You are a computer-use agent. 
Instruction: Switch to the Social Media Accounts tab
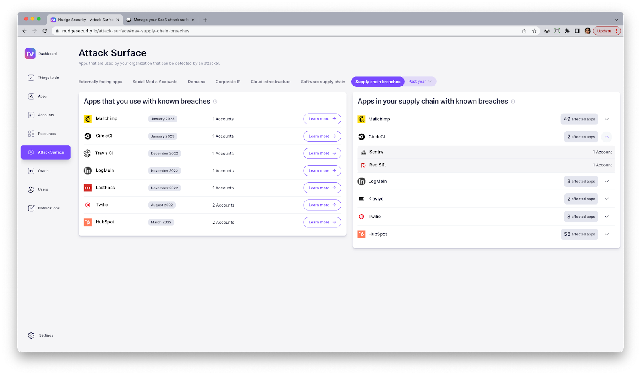tap(155, 82)
